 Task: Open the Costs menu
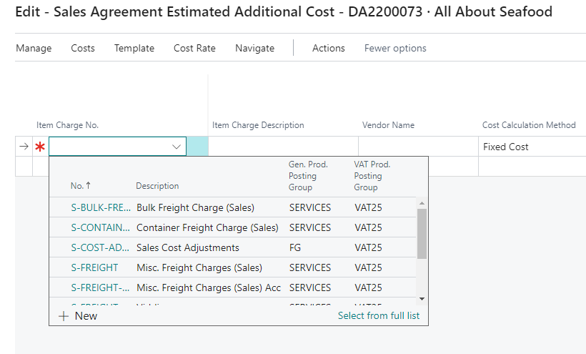click(x=83, y=48)
